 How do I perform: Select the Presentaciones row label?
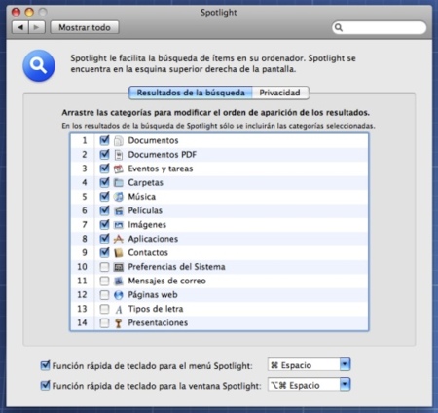tap(158, 323)
